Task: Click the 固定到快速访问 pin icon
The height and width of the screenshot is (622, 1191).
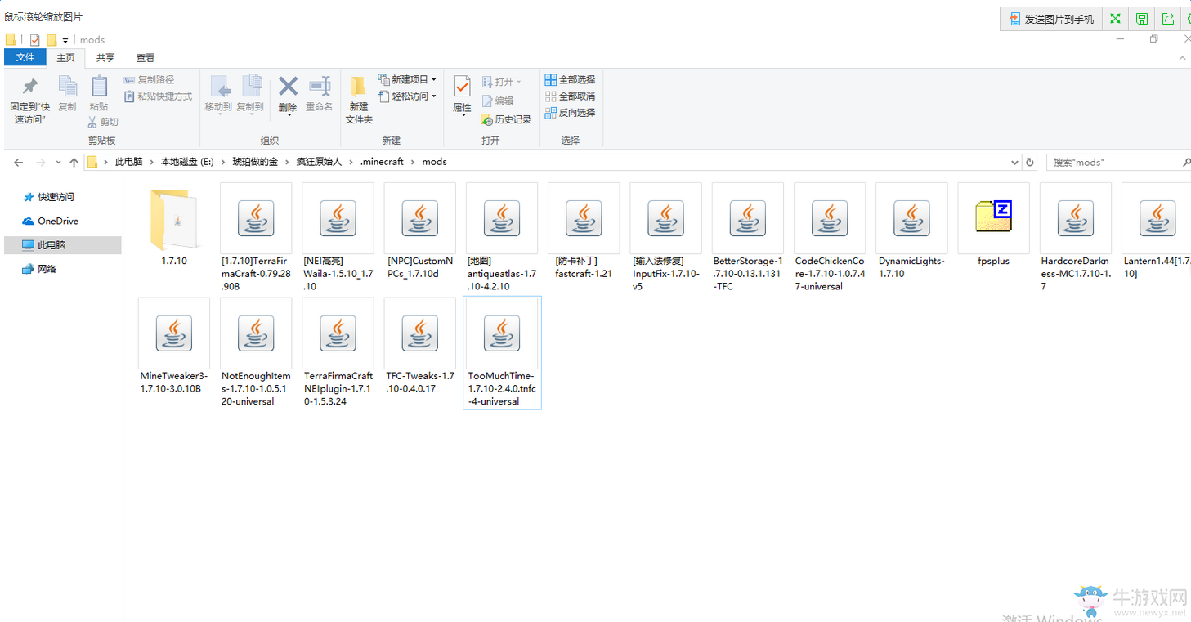Action: coord(29,87)
